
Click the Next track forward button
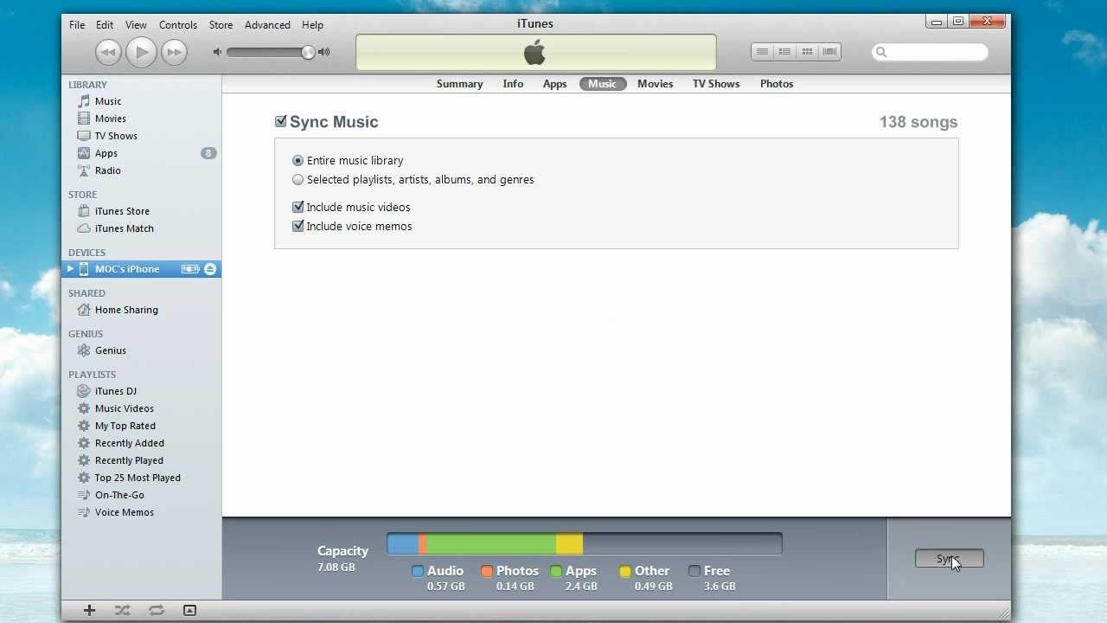click(x=174, y=52)
